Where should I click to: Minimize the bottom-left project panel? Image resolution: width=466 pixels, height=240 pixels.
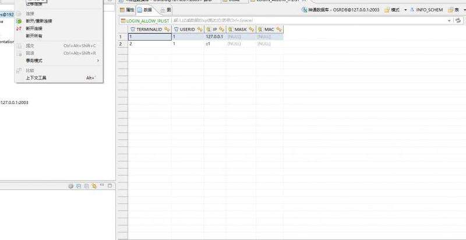(101, 185)
